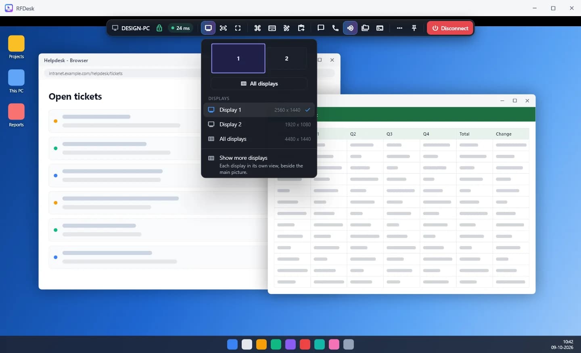
Task: Select the annotation pen tool
Action: pos(286,28)
